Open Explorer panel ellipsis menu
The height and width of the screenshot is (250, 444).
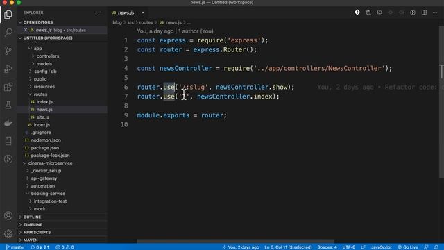click(98, 12)
